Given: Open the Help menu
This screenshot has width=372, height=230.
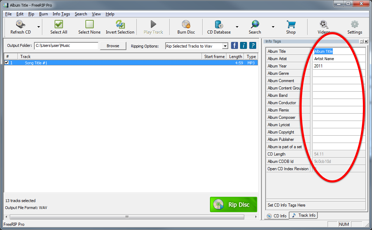Looking at the screenshot, I should point(110,14).
